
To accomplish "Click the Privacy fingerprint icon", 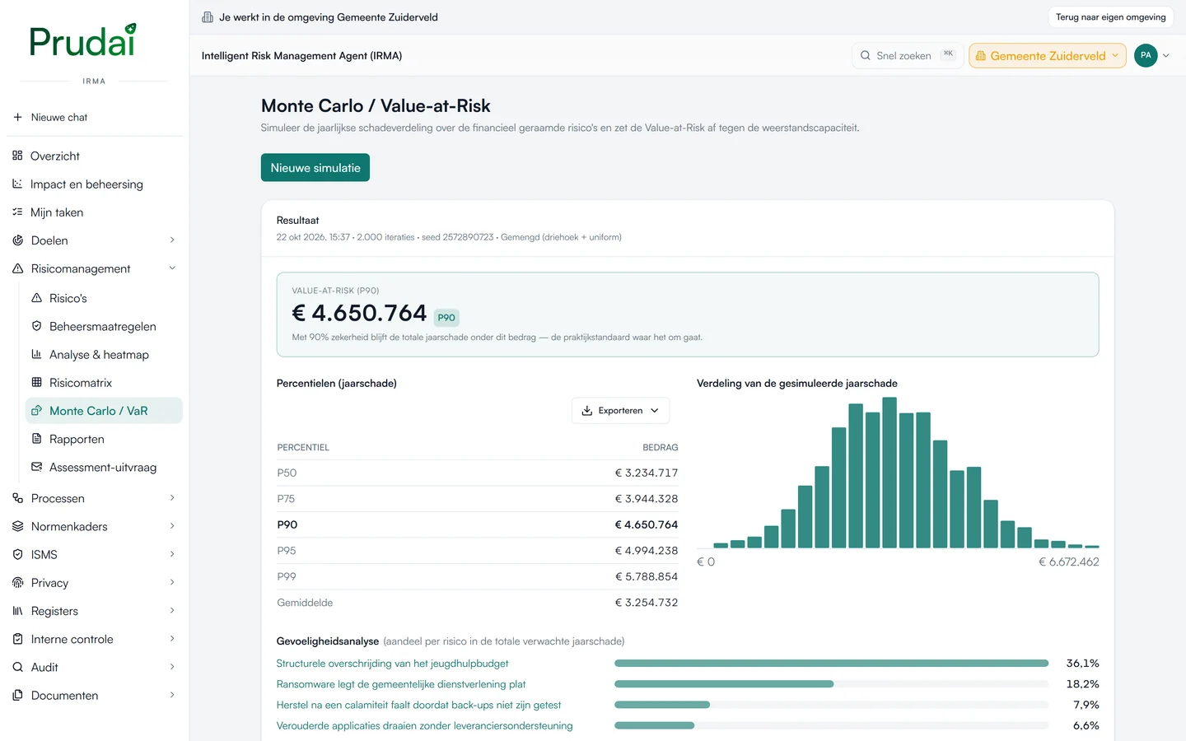I will 17,582.
